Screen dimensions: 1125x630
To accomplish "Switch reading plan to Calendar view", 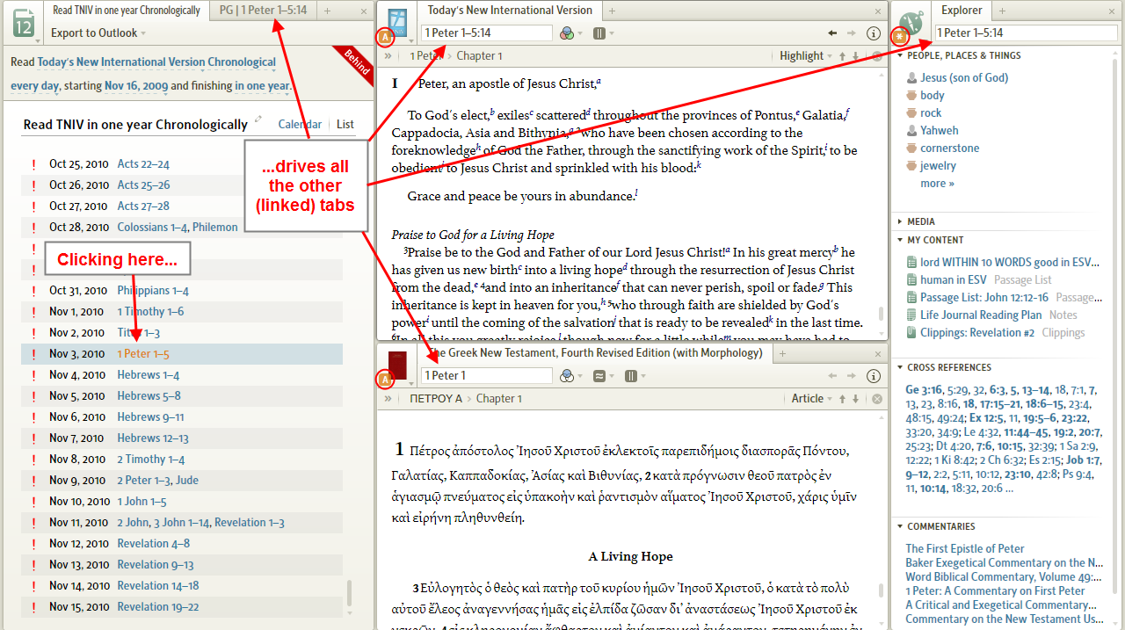I will point(300,125).
